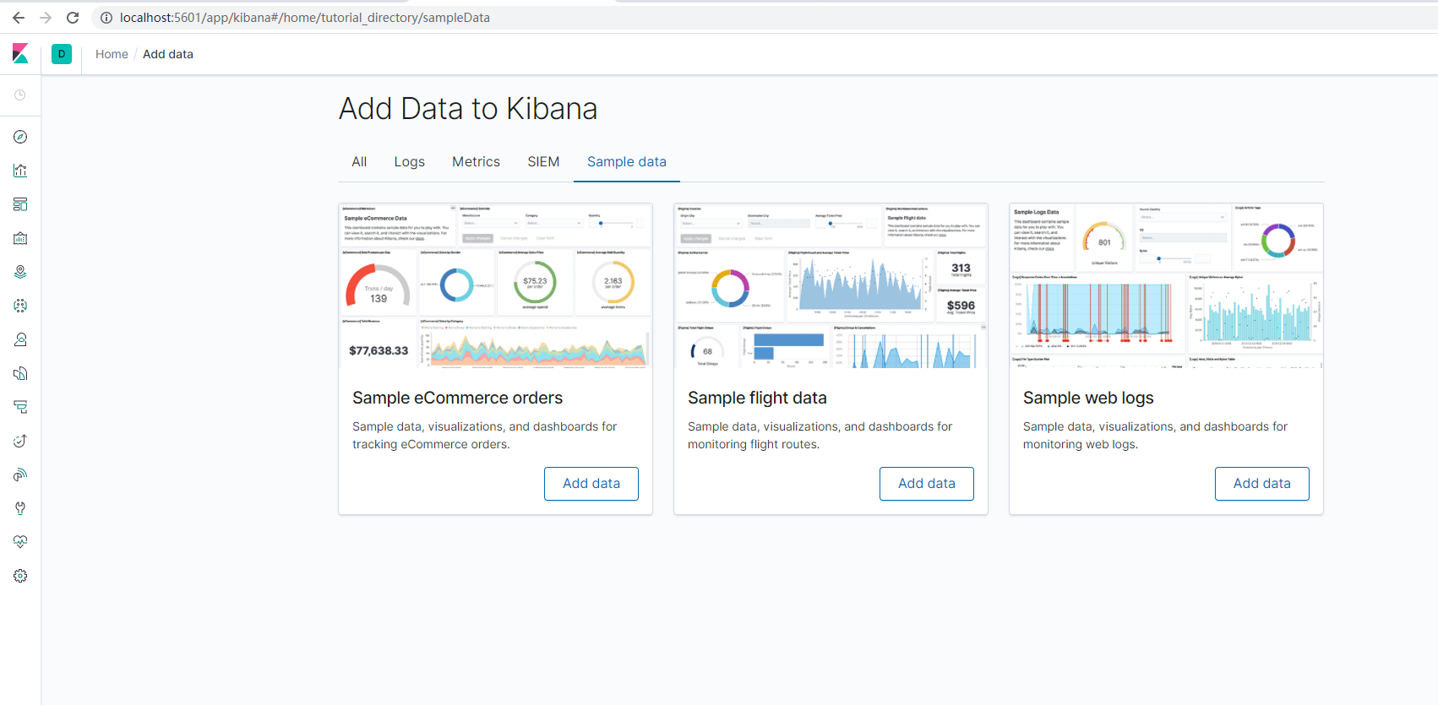Select the Sample data tab
This screenshot has width=1438, height=705.
pos(627,162)
